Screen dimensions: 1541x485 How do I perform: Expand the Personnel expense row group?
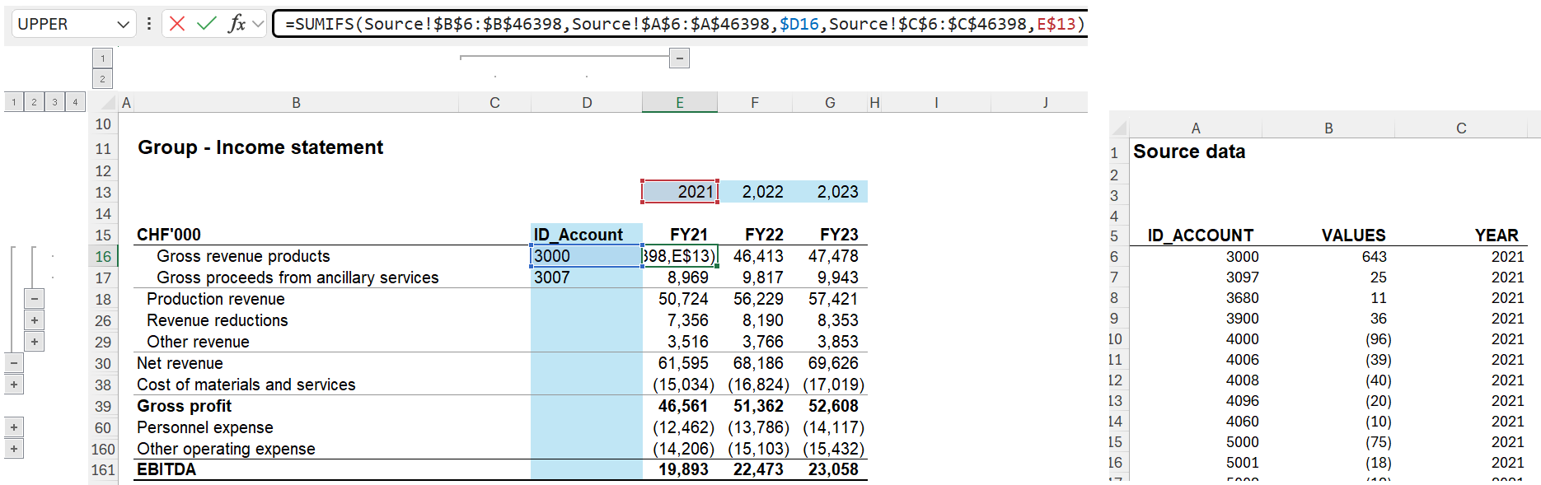14,427
